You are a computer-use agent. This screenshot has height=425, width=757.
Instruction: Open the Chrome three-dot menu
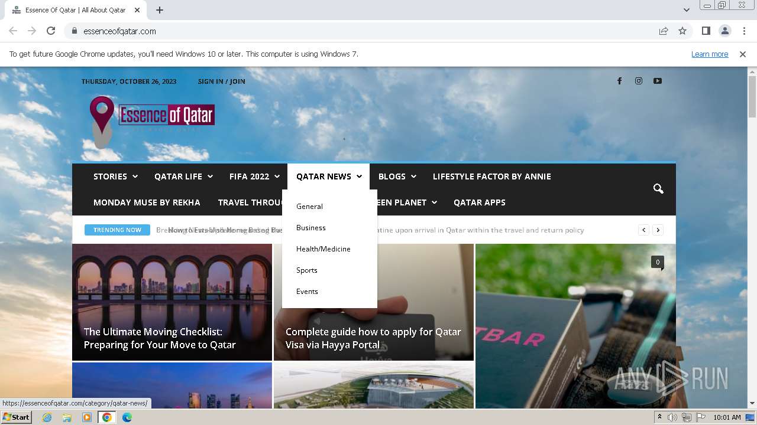744,31
